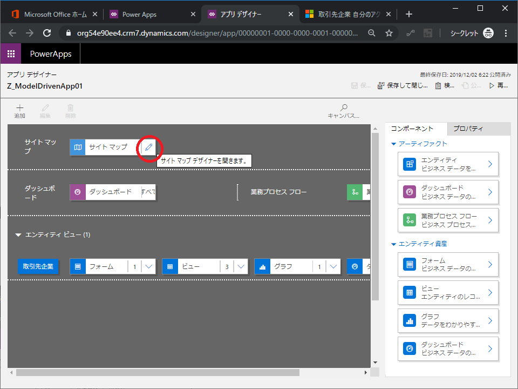Switch to the Power Apps browser tab
518x389 pixels.
point(153,14)
